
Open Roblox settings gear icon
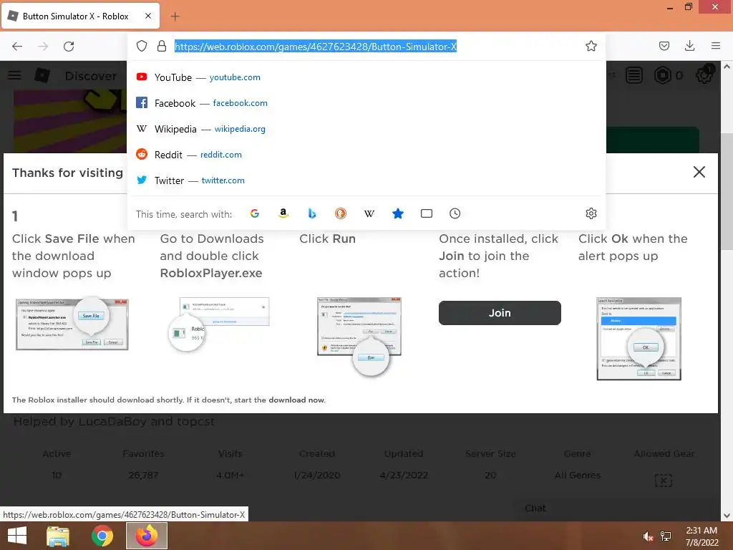[704, 74]
